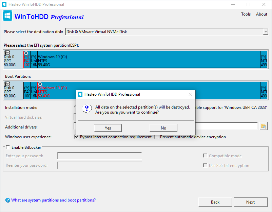The image size is (272, 212).
Task: Close the confirmation dialog with the X
Action: (190, 94)
